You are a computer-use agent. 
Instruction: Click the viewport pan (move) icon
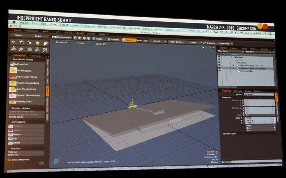click(x=203, y=47)
